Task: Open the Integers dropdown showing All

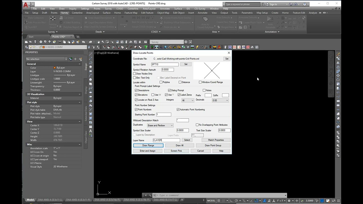Action: [188, 100]
